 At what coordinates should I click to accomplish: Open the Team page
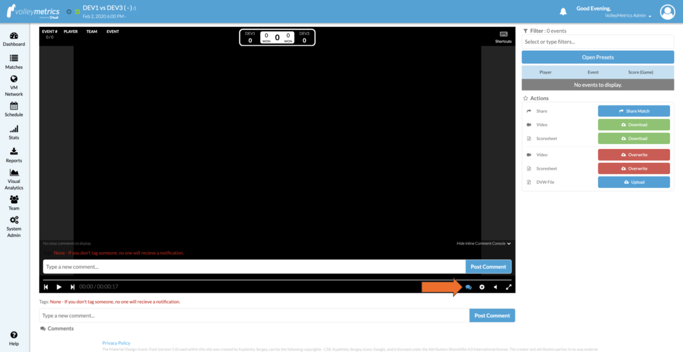[x=14, y=203]
